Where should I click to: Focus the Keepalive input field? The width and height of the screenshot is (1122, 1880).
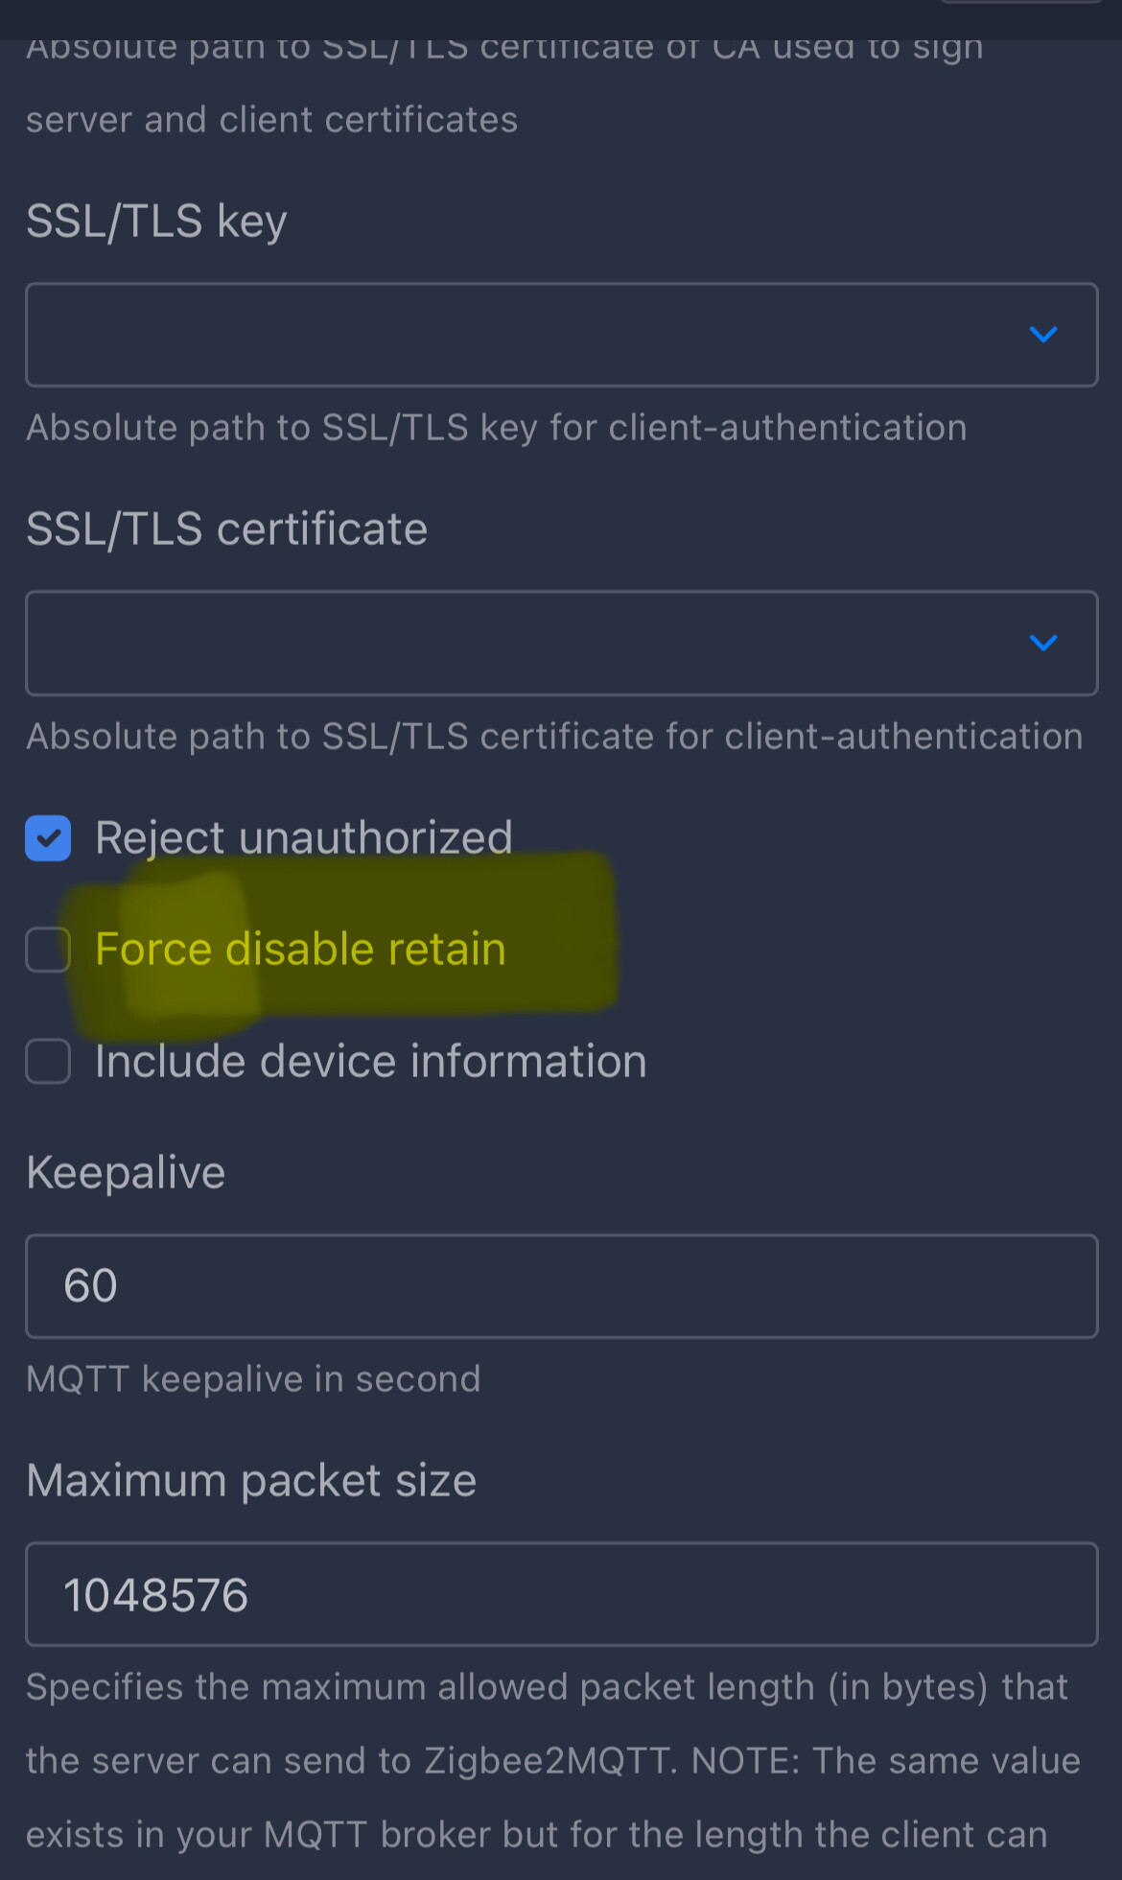point(561,1286)
